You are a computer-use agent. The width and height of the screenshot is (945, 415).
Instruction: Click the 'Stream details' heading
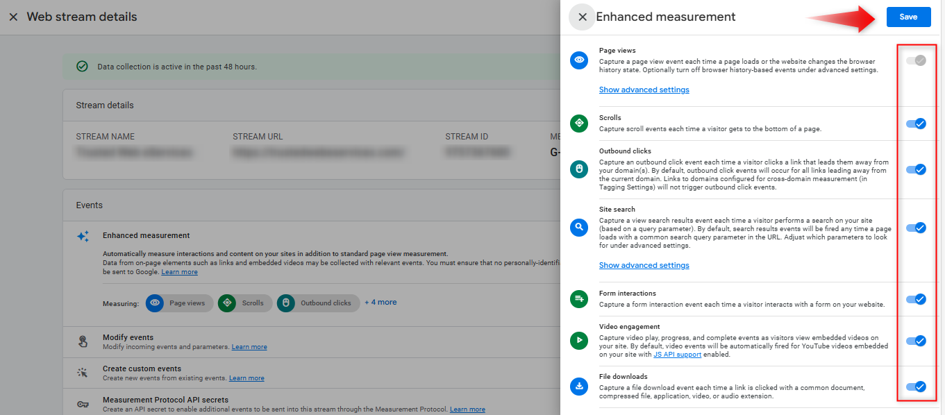click(x=105, y=105)
